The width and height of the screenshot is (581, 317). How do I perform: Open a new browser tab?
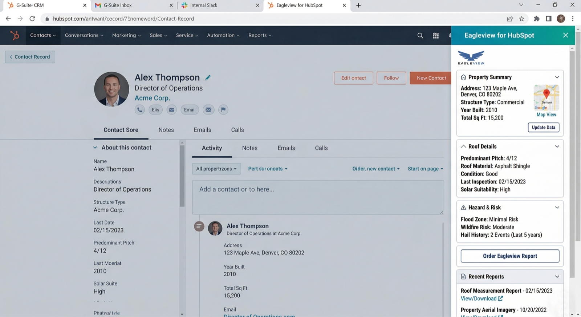pyautogui.click(x=358, y=5)
